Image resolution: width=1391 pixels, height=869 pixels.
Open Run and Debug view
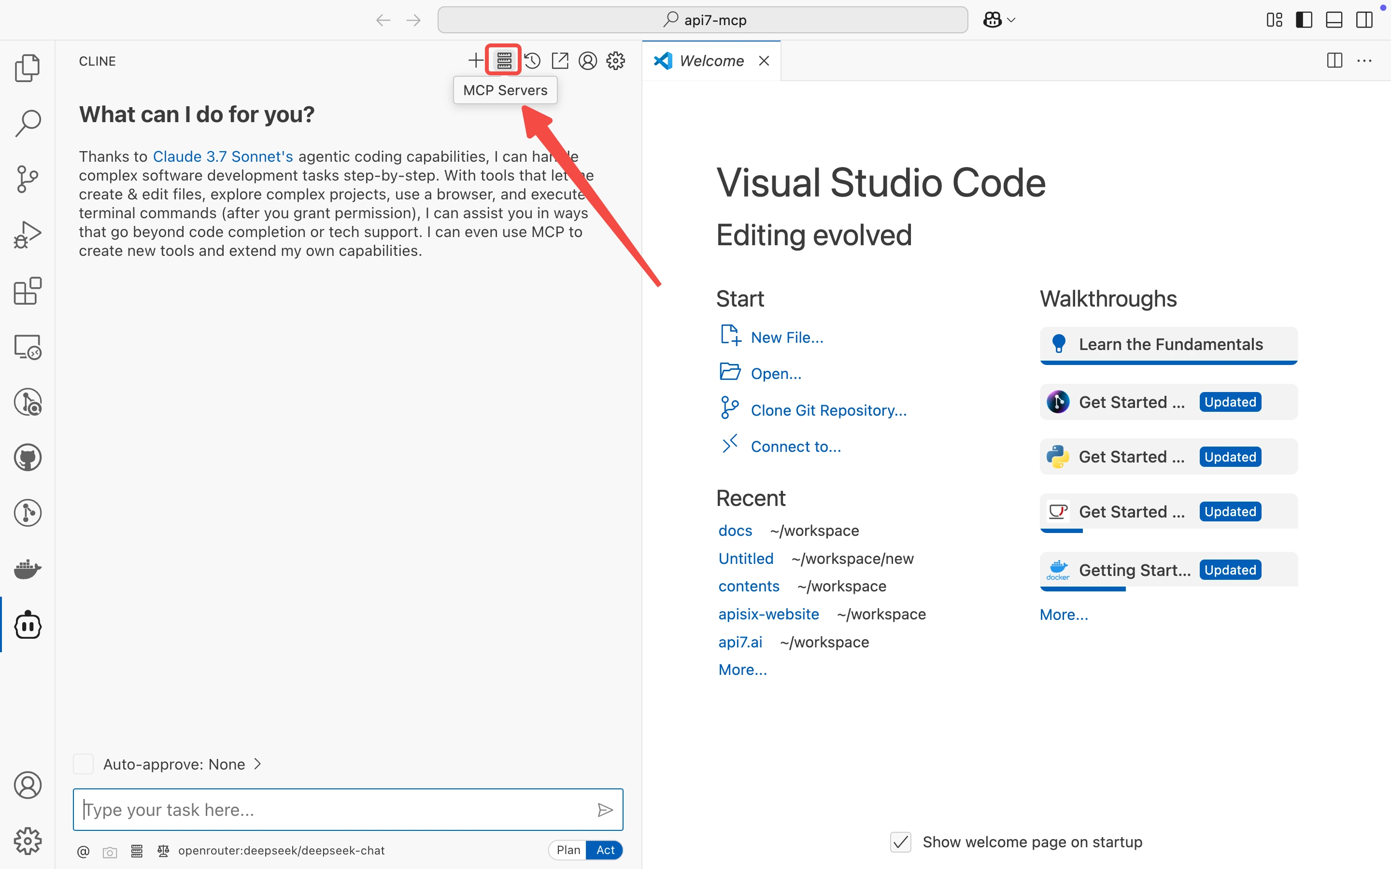click(x=28, y=235)
